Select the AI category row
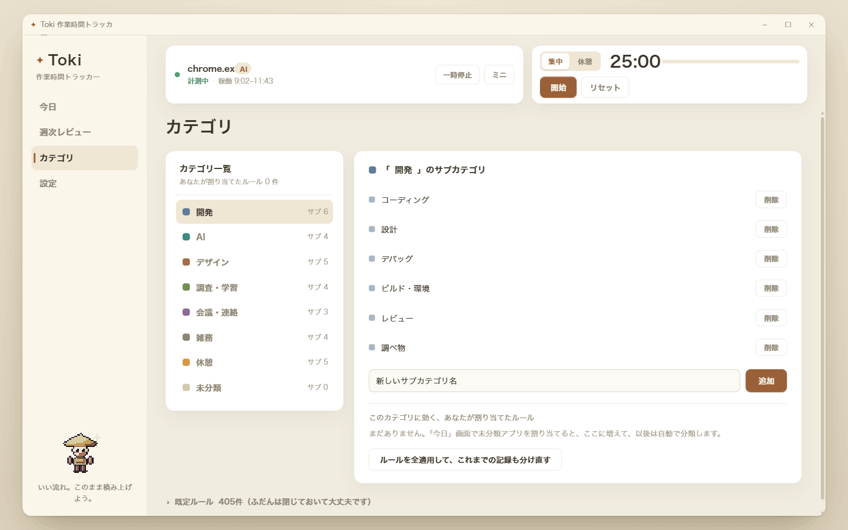Viewport: 848px width, 530px height. pyautogui.click(x=254, y=237)
